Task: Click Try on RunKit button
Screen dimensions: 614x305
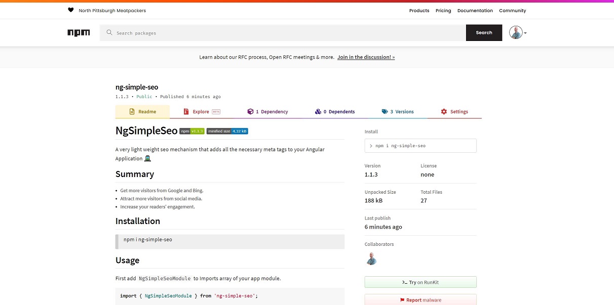Action: point(420,282)
